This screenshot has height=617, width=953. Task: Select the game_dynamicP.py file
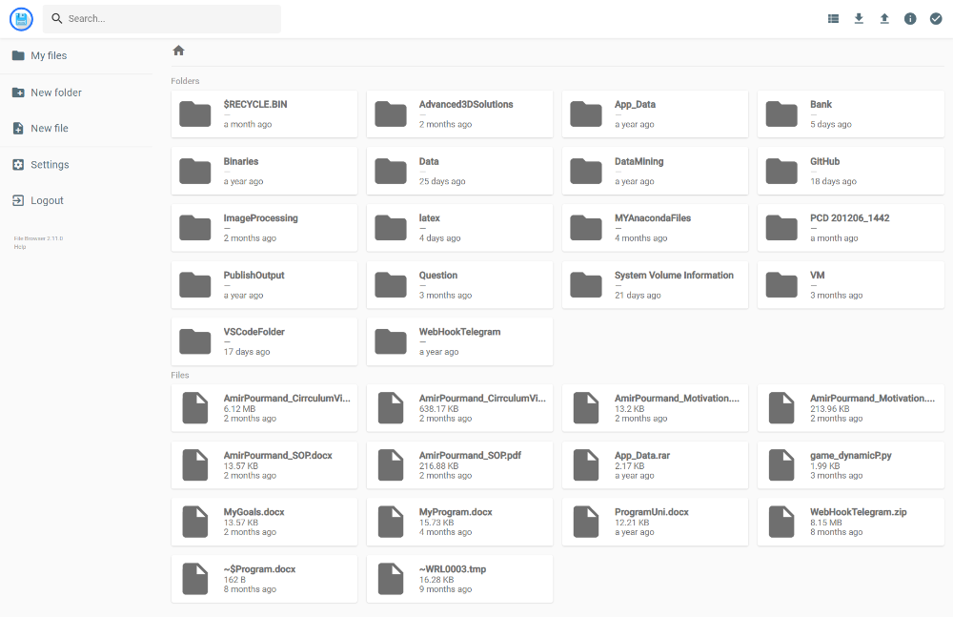pos(849,464)
